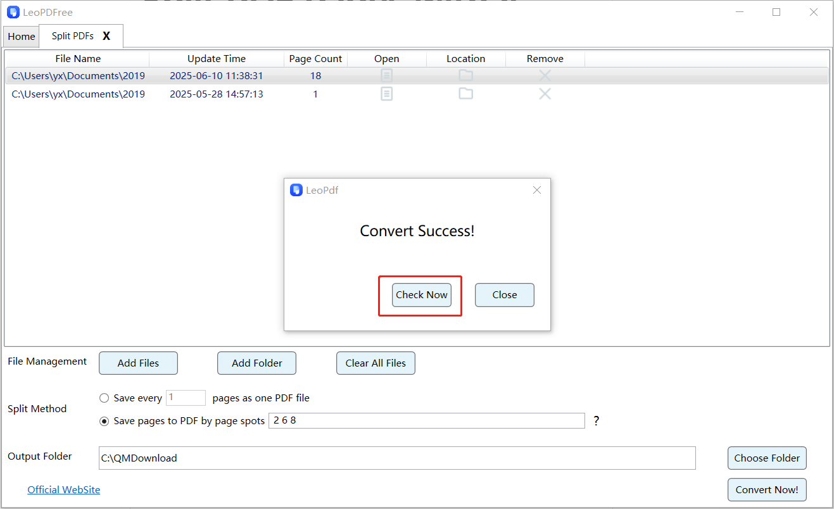Image resolution: width=834 pixels, height=509 pixels.
Task: Select 'Save pages to PDF by page spots'
Action: [x=104, y=421]
